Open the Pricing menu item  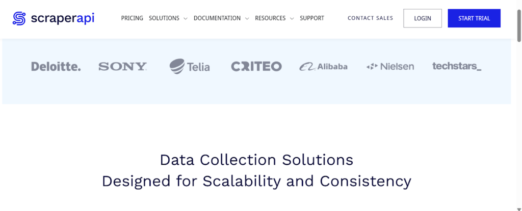point(132,18)
